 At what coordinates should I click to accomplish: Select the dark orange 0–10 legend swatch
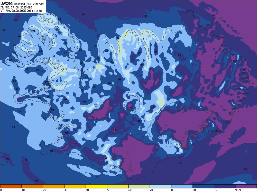(x=11, y=186)
